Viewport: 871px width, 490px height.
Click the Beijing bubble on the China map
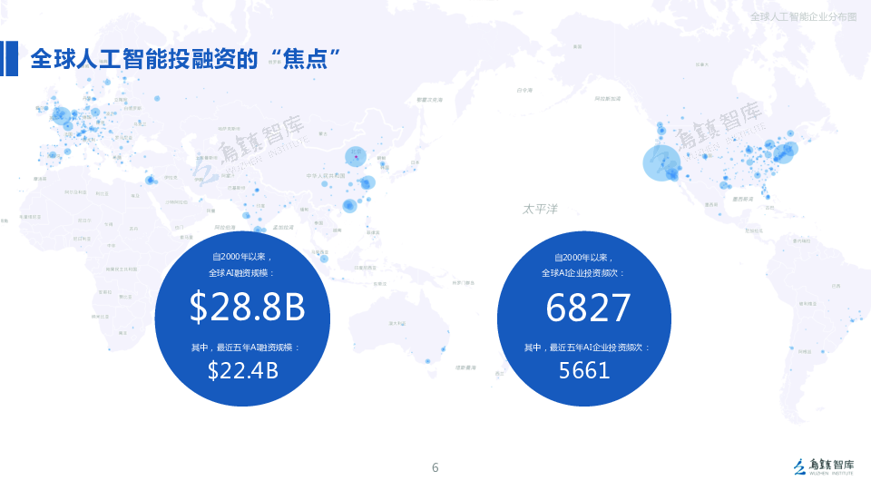coord(357,156)
